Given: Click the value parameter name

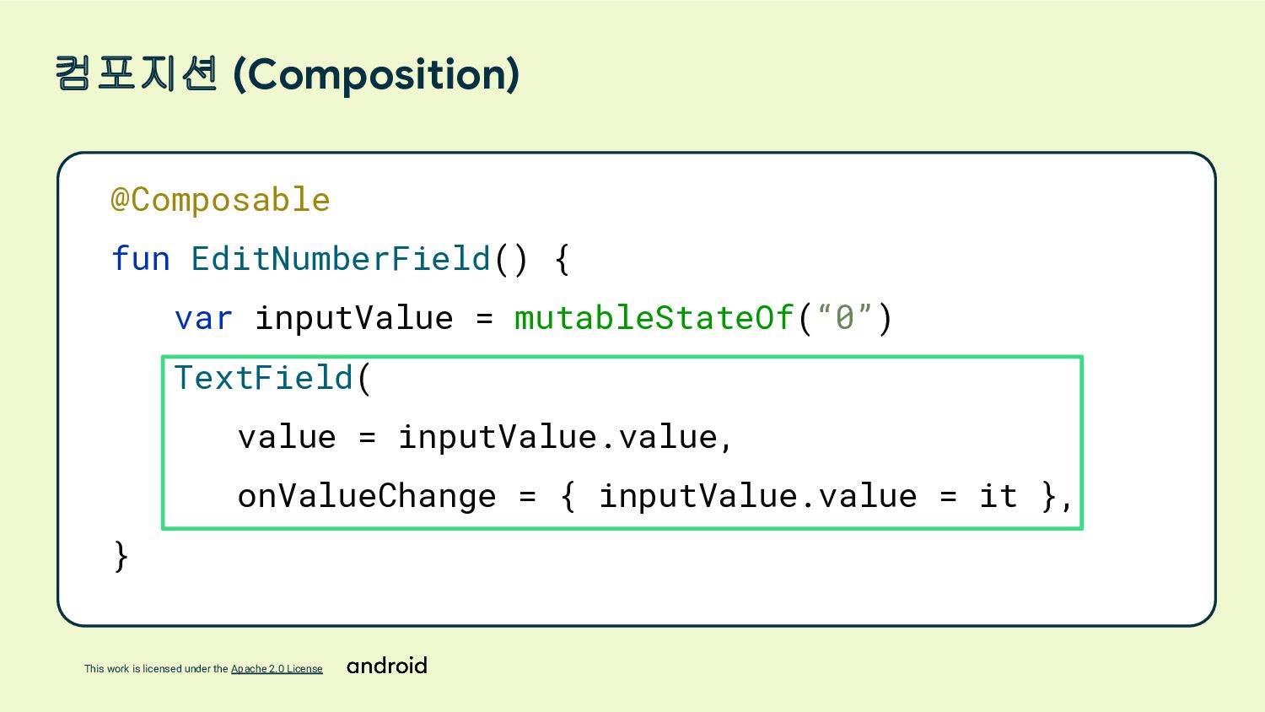Looking at the screenshot, I should (287, 437).
